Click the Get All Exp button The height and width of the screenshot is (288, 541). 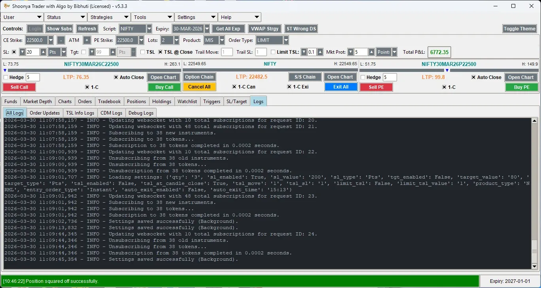point(228,29)
